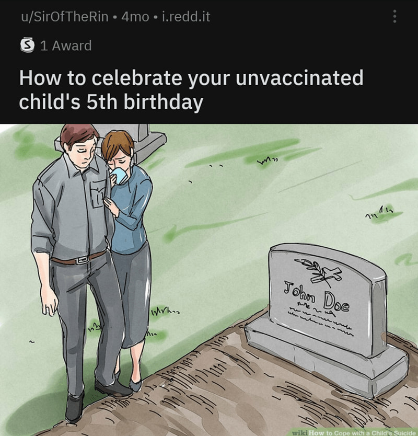View the "1 Award" details
The image size is (418, 436).
(66, 45)
